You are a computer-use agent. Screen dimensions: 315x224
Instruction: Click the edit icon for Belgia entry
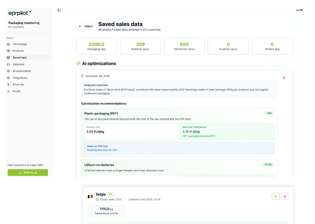[x=275, y=196]
